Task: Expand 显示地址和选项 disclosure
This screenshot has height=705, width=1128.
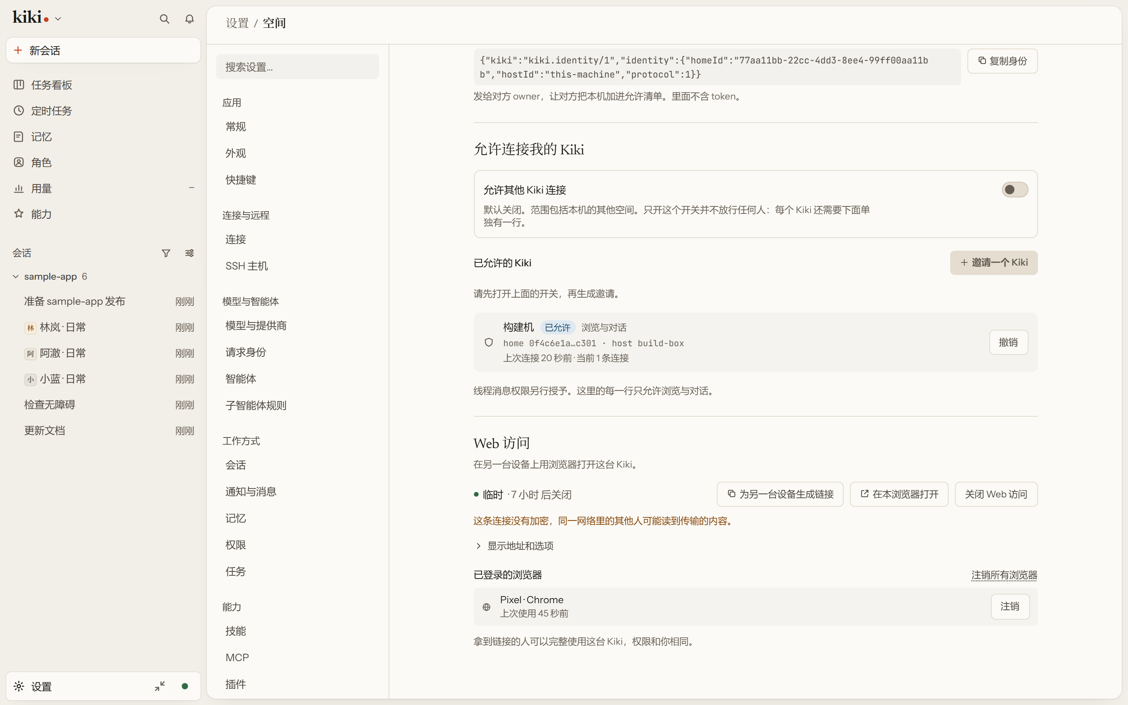Action: 513,546
